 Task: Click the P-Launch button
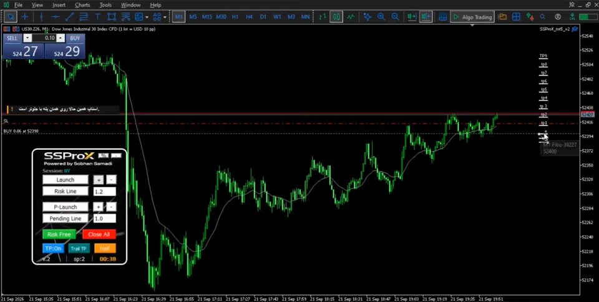[x=66, y=207]
